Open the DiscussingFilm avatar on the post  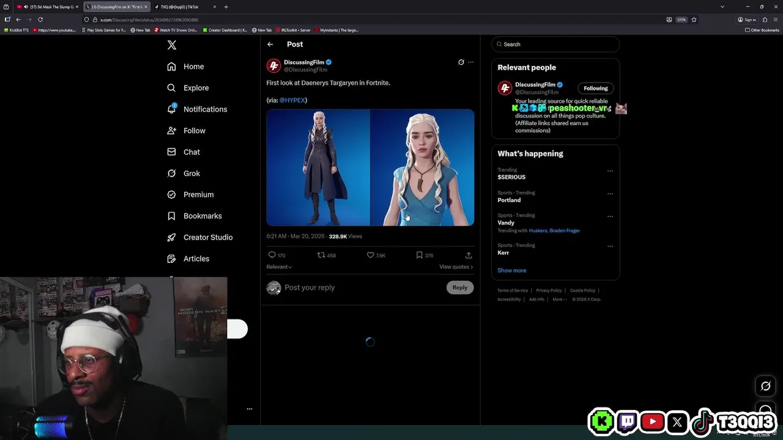click(273, 65)
